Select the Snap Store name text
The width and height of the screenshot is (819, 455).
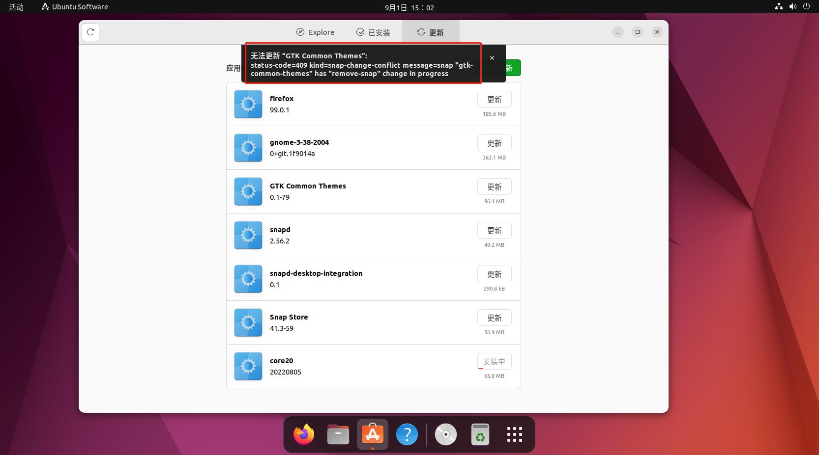[x=289, y=317]
